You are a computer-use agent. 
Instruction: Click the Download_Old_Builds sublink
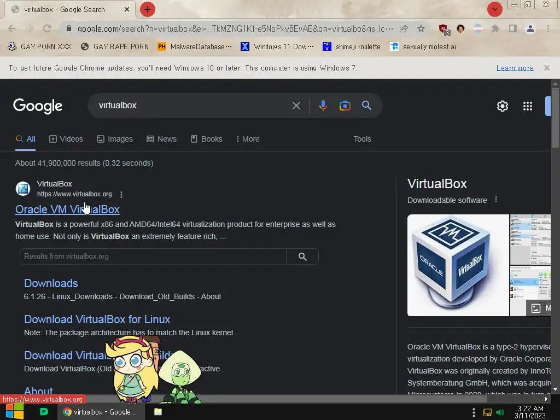(x=157, y=296)
